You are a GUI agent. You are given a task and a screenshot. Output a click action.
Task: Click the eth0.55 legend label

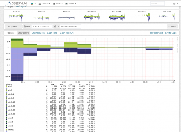pos(12,110)
